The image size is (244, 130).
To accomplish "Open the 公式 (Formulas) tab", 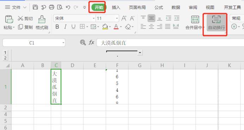I will 159,7.
